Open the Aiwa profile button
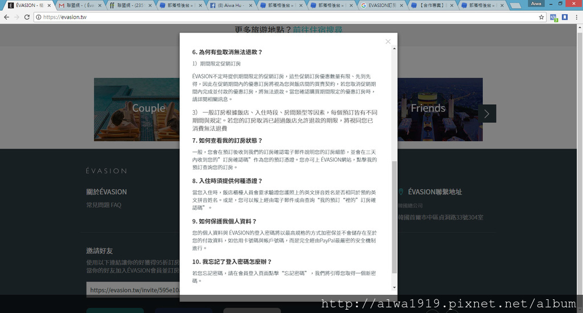 [536, 4]
